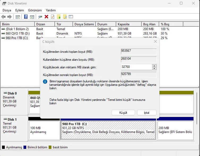Click the Show/Hide Console Tree icon
Image resolution: width=200 pixels, height=156 pixels.
click(18, 17)
